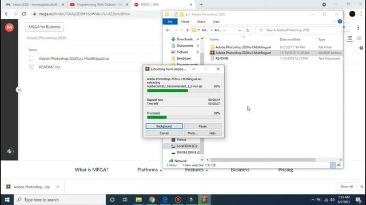Select README.txt in the MEGA file list

pyautogui.click(x=49, y=67)
